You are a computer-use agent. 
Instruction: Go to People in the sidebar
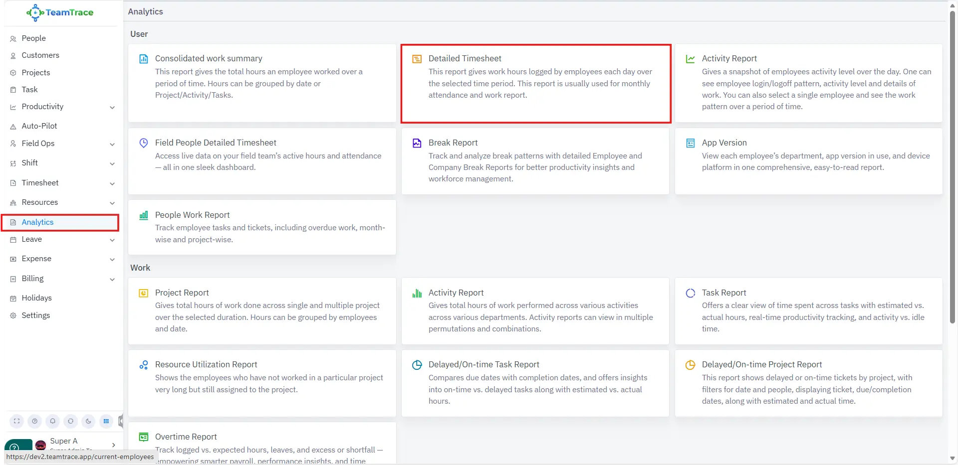click(33, 38)
